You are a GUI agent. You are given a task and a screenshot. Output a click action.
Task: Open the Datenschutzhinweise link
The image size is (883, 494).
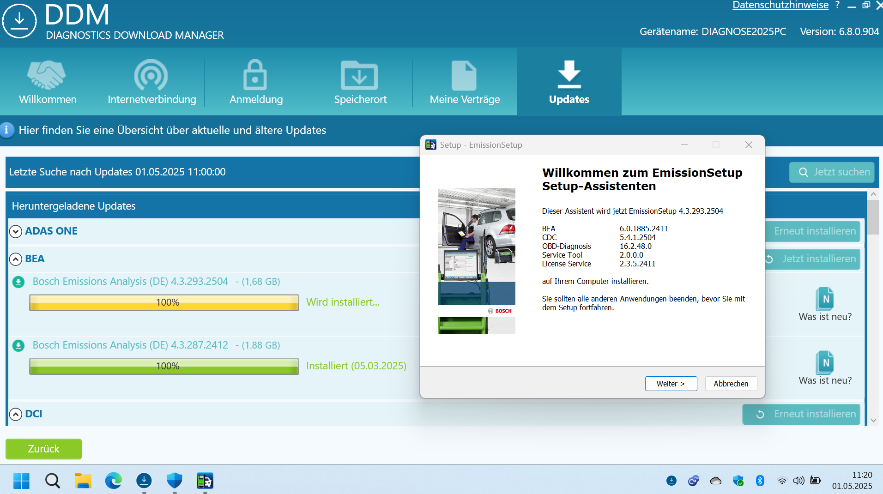[x=780, y=5]
